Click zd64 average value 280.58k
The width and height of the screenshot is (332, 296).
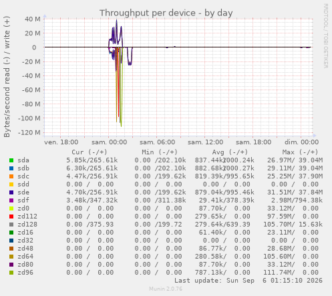coord(210,257)
